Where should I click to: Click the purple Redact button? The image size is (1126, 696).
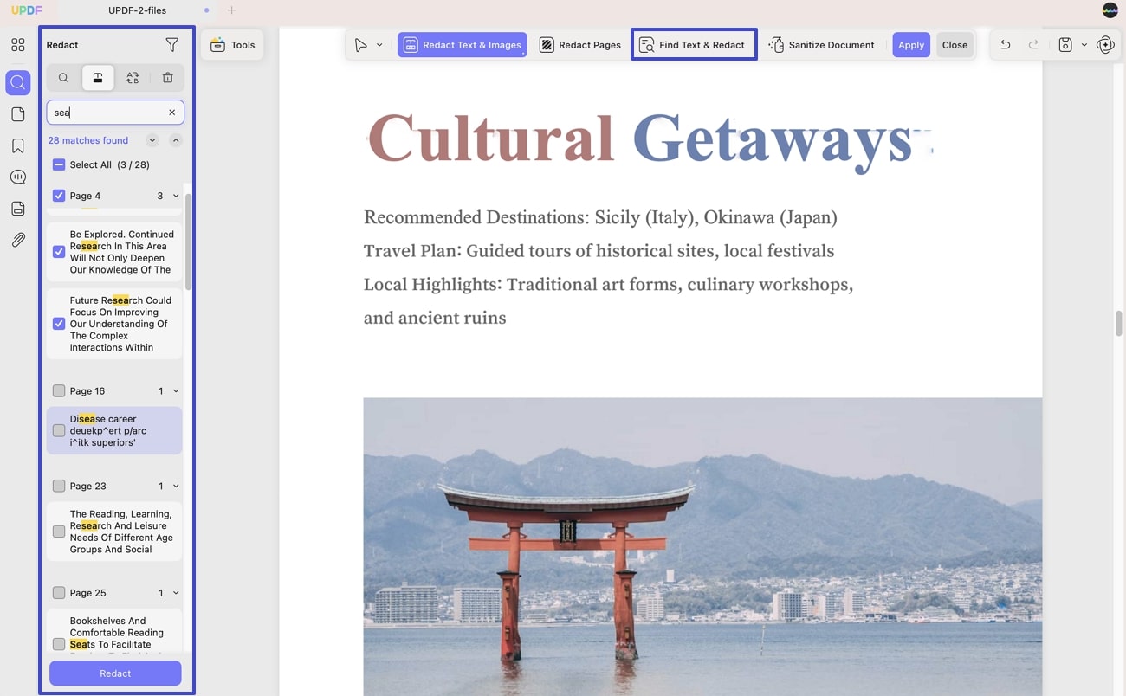coord(115,673)
